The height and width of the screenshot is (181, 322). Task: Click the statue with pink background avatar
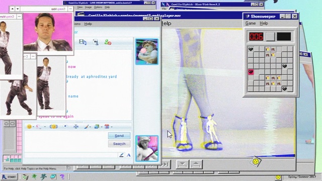coord(147,149)
